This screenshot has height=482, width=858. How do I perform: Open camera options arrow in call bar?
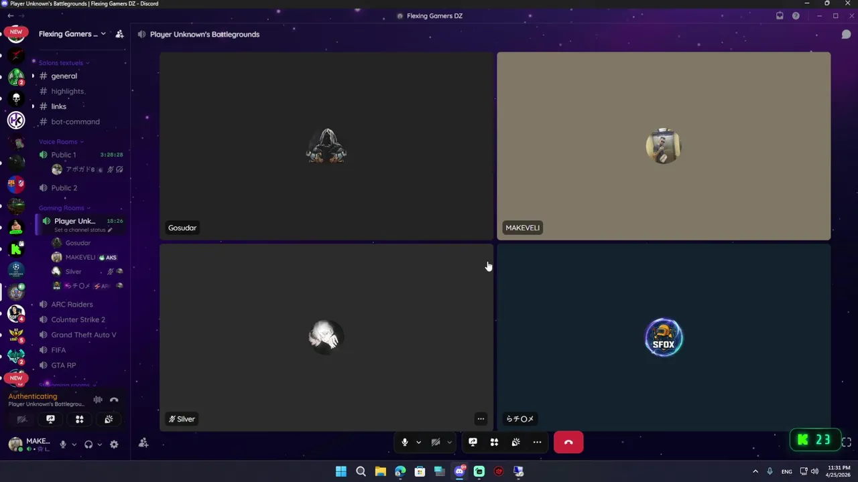(x=449, y=442)
